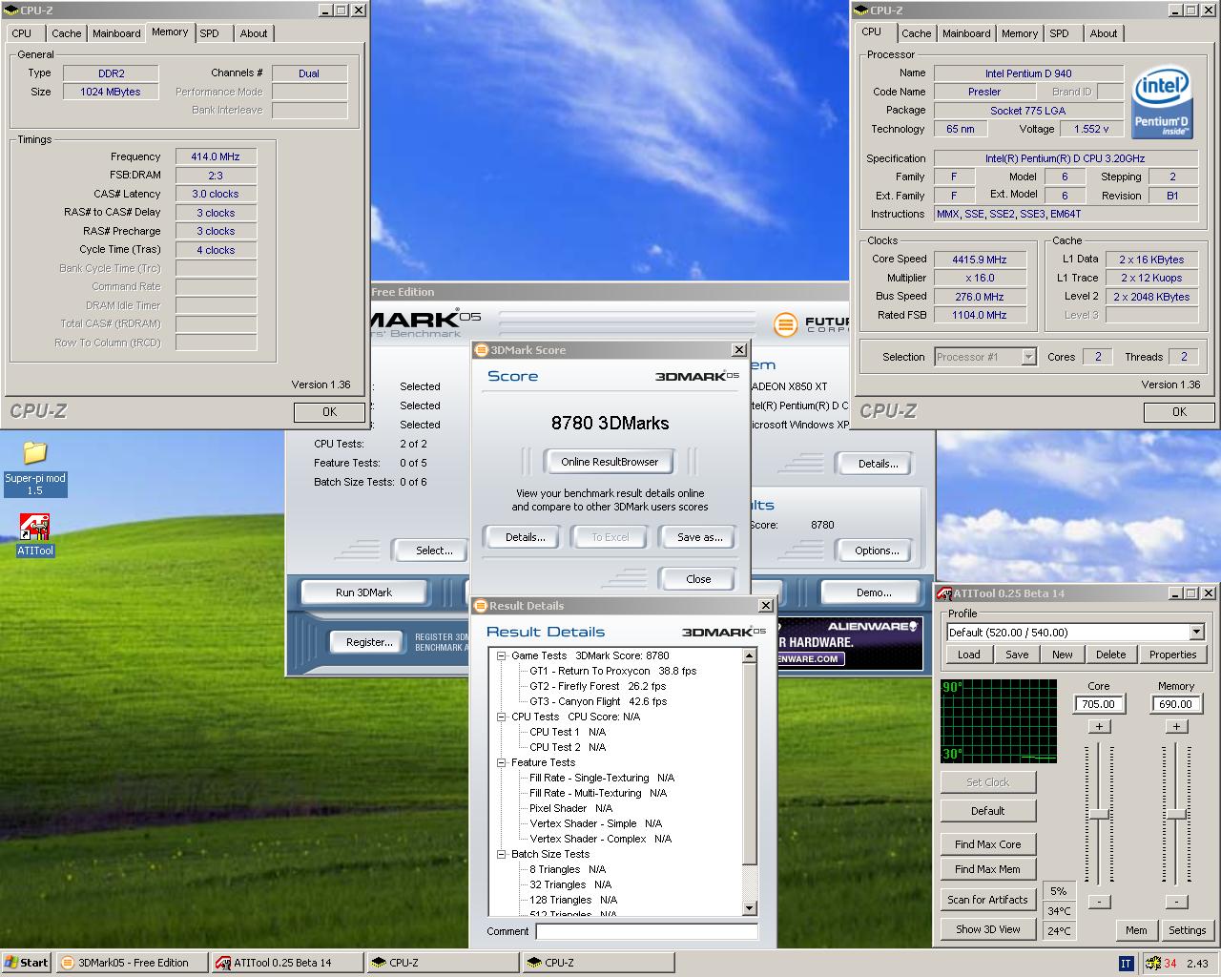Click Online ResultBrowser button

coord(610,462)
